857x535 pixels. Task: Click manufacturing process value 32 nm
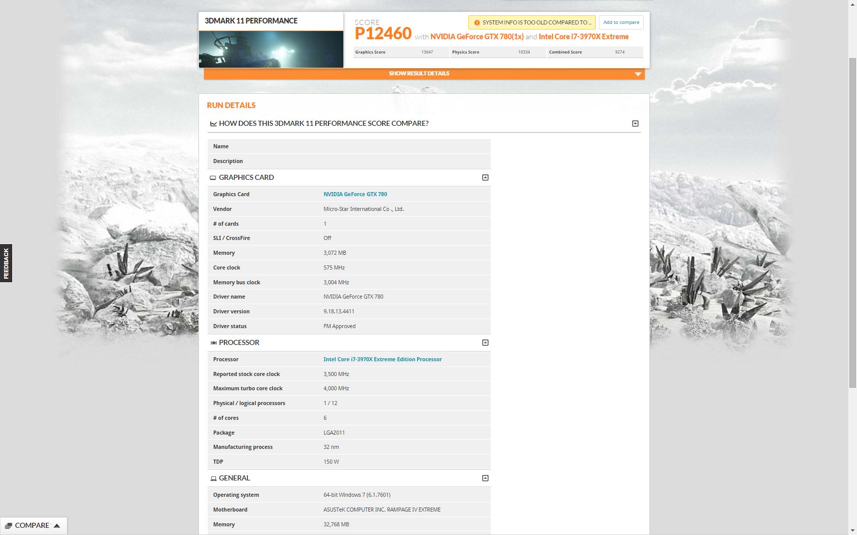(331, 447)
